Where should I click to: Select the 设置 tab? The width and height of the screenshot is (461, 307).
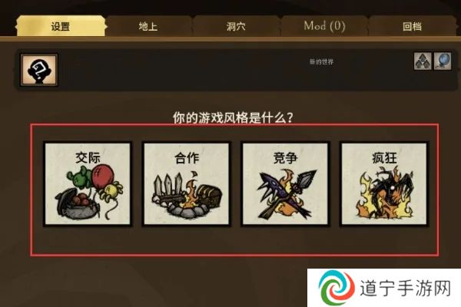tap(61, 26)
